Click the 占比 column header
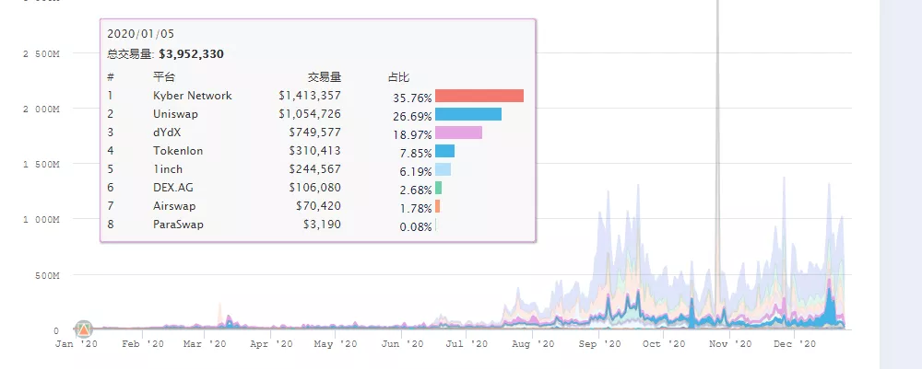922x369 pixels. coord(398,76)
